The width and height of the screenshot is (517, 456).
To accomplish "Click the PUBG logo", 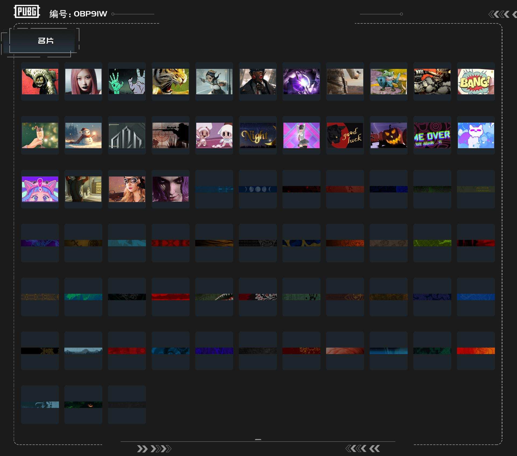I will click(27, 12).
